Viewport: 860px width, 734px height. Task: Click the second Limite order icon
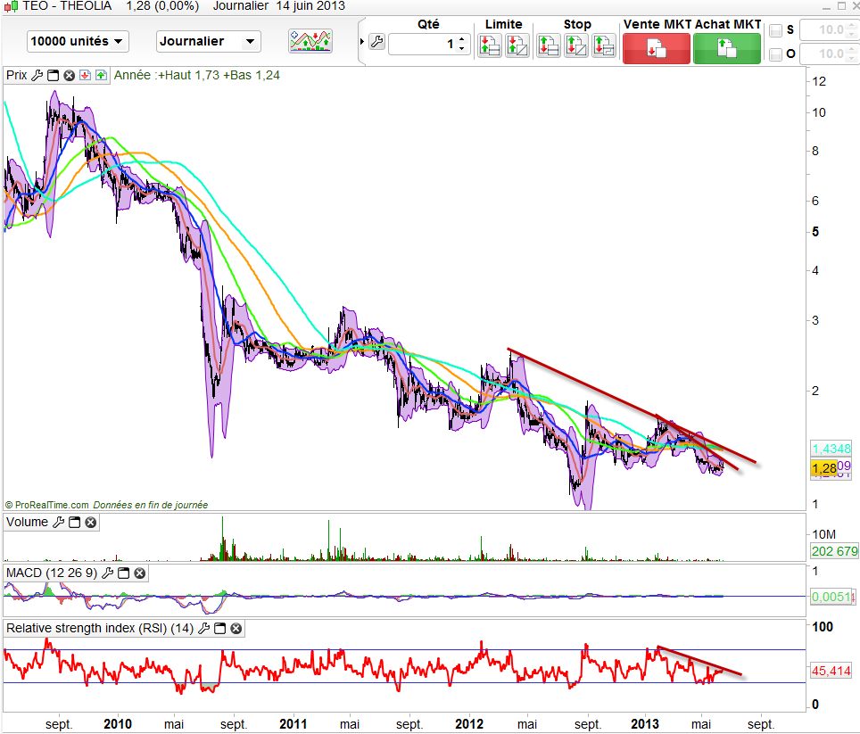(x=517, y=45)
